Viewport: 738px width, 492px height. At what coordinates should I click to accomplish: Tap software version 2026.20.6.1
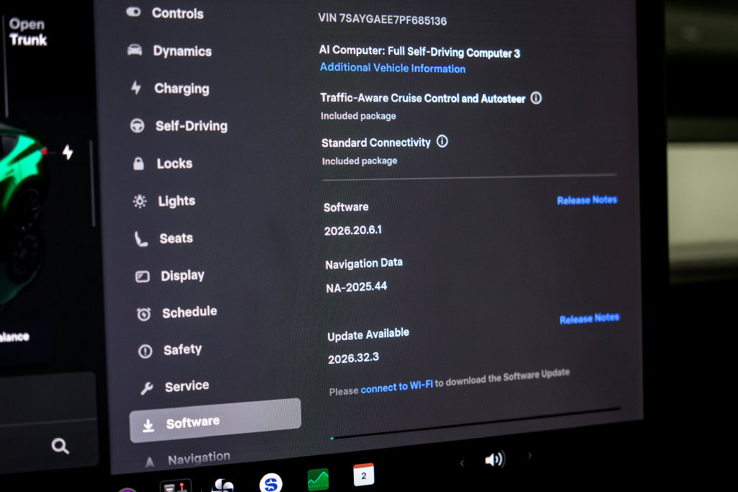pos(353,230)
